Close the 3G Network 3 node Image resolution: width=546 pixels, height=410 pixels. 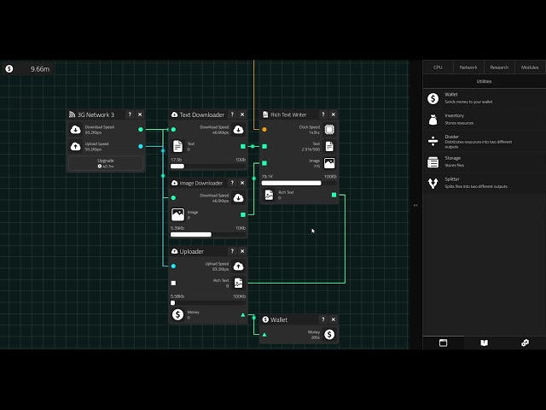(140, 114)
